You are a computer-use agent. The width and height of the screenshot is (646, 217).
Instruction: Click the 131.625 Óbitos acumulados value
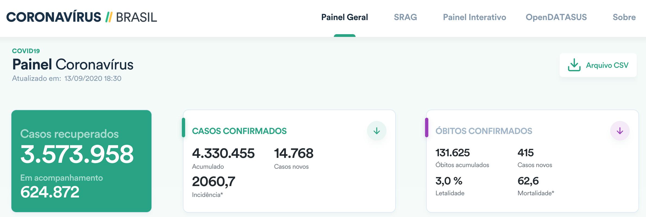tap(452, 153)
